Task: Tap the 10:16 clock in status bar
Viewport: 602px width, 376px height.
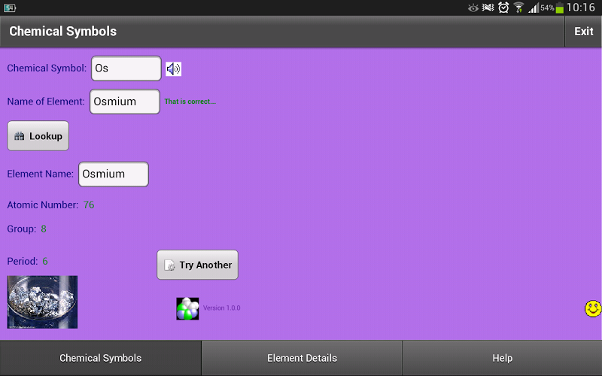Action: tap(580, 8)
